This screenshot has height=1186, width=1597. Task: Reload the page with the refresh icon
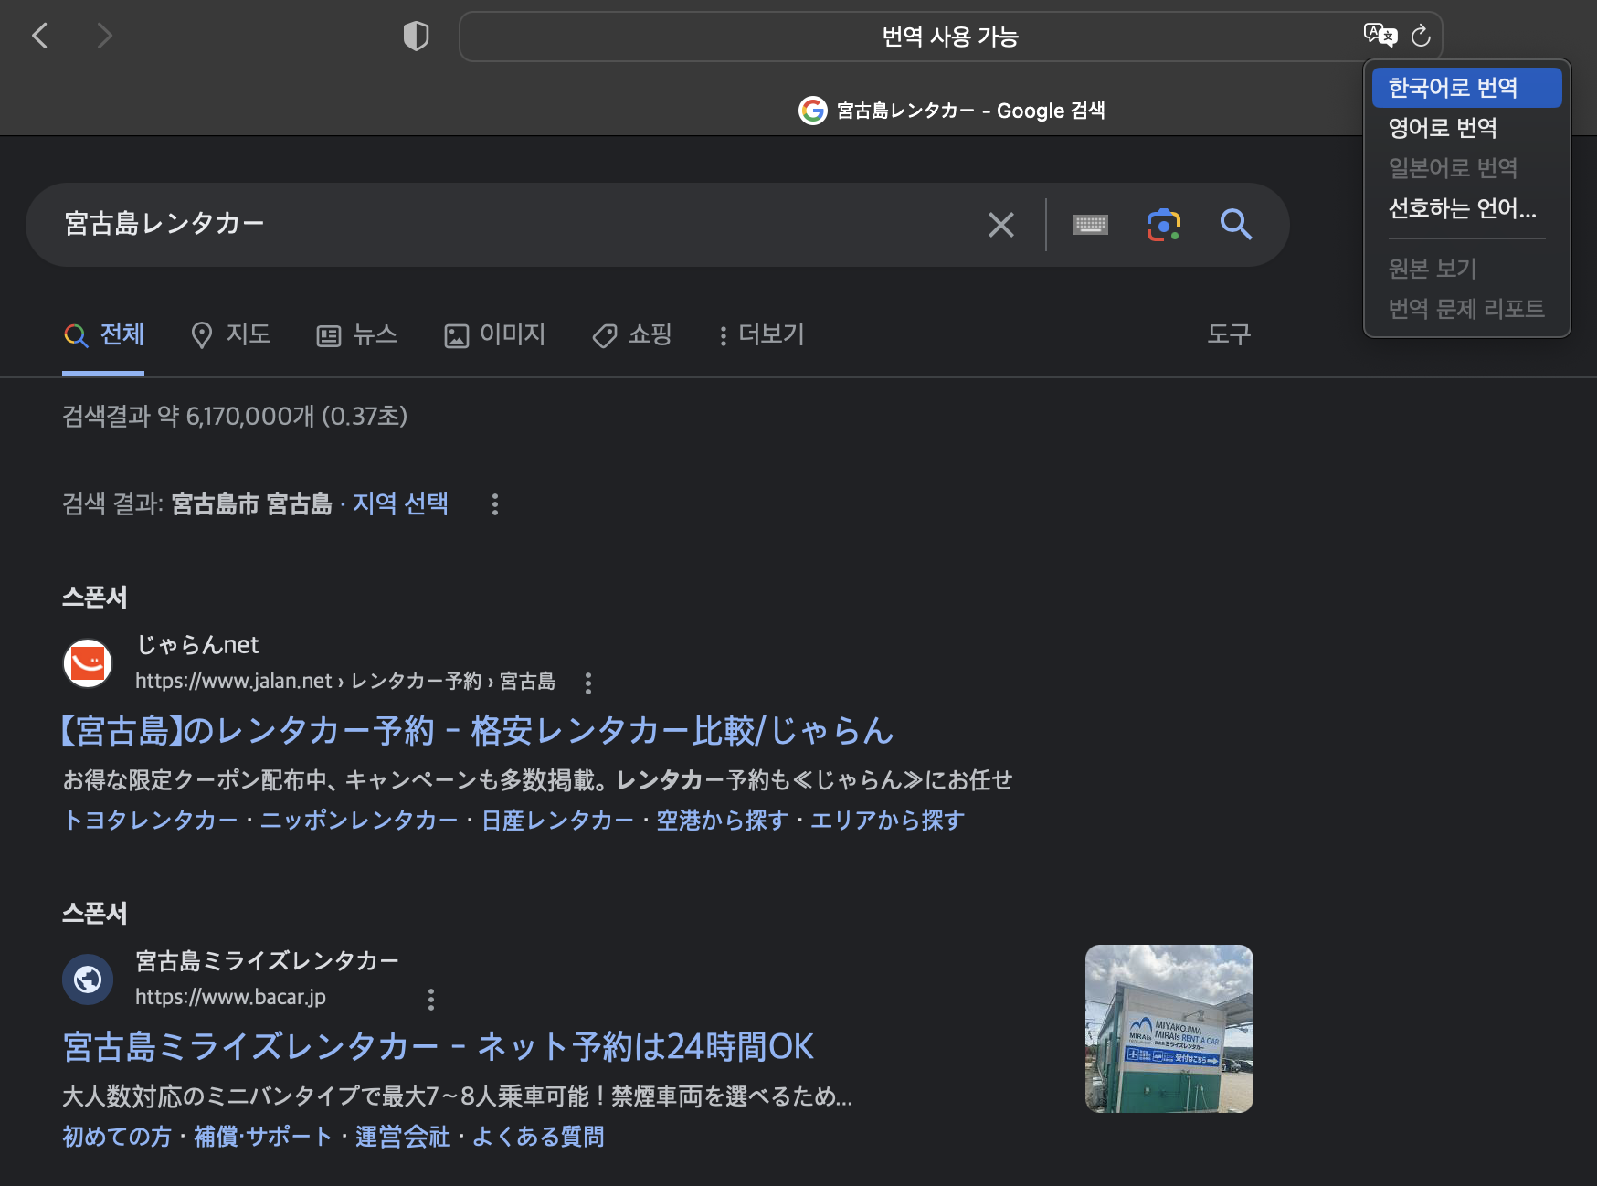[1421, 36]
